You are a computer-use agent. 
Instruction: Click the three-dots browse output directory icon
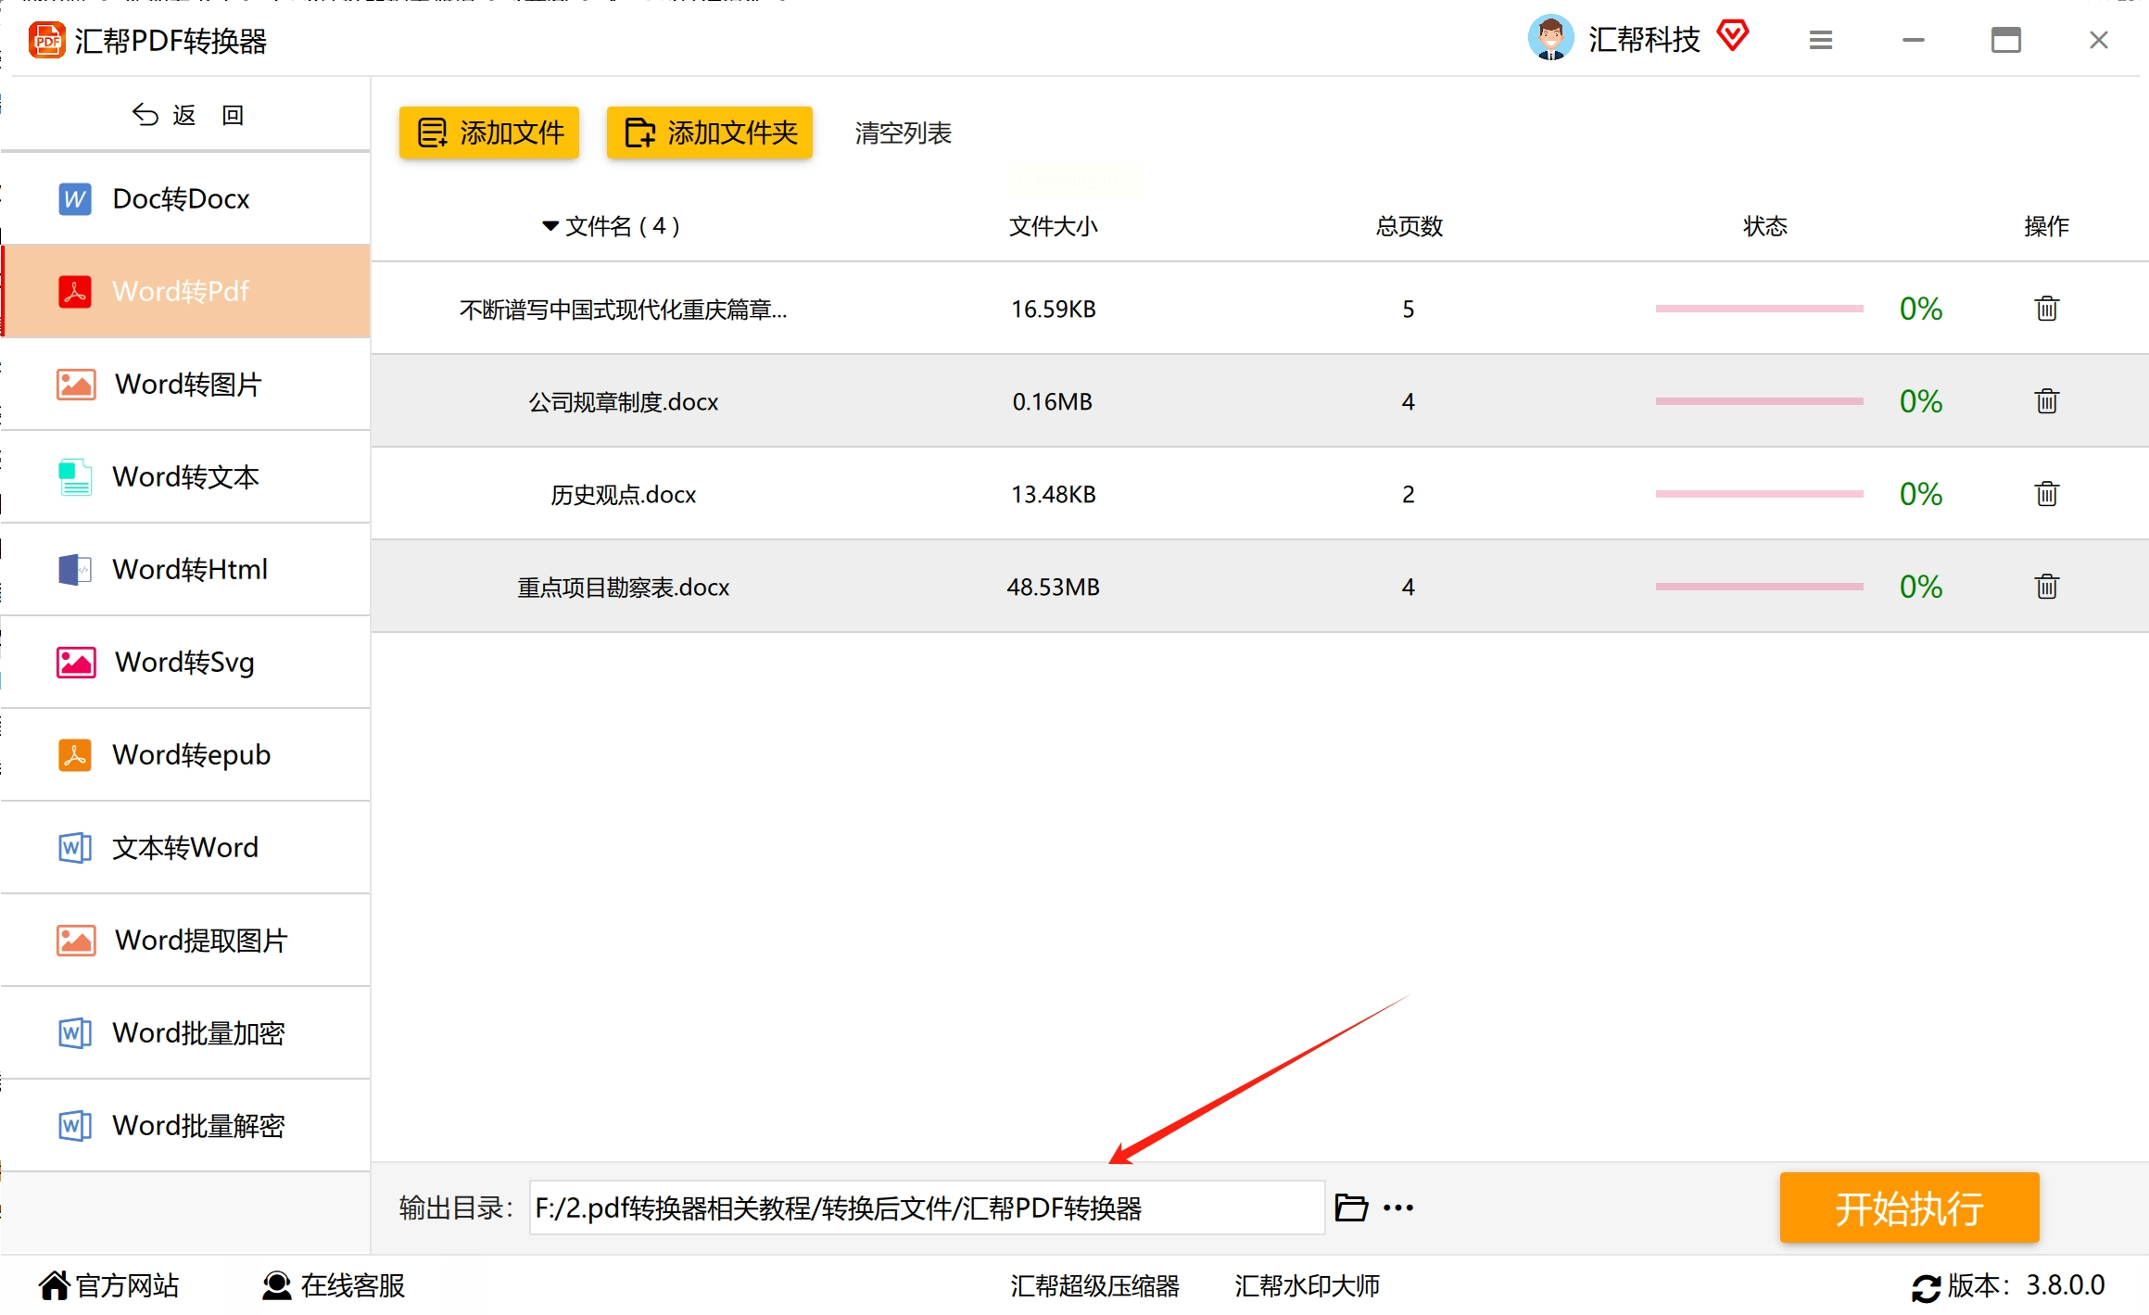point(1397,1208)
